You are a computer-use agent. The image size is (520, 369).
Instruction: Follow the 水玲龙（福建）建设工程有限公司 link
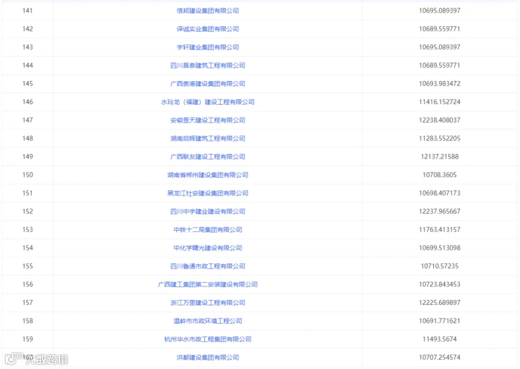coord(207,102)
